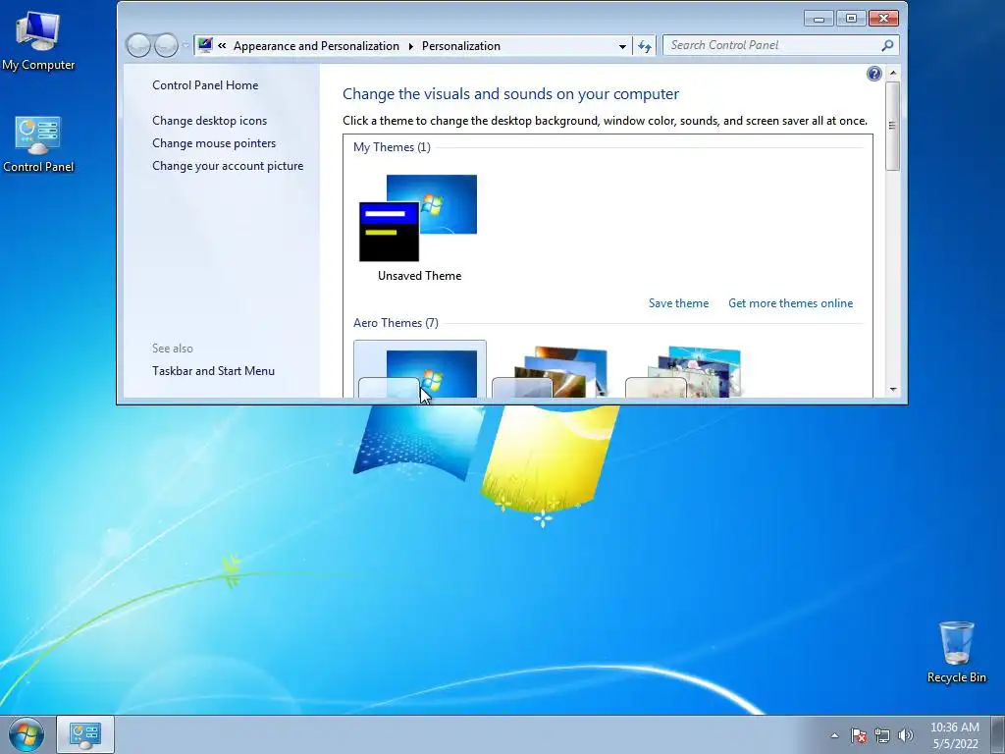1005x754 pixels.
Task: Click the Aero Themes (7) heading
Action: point(396,322)
